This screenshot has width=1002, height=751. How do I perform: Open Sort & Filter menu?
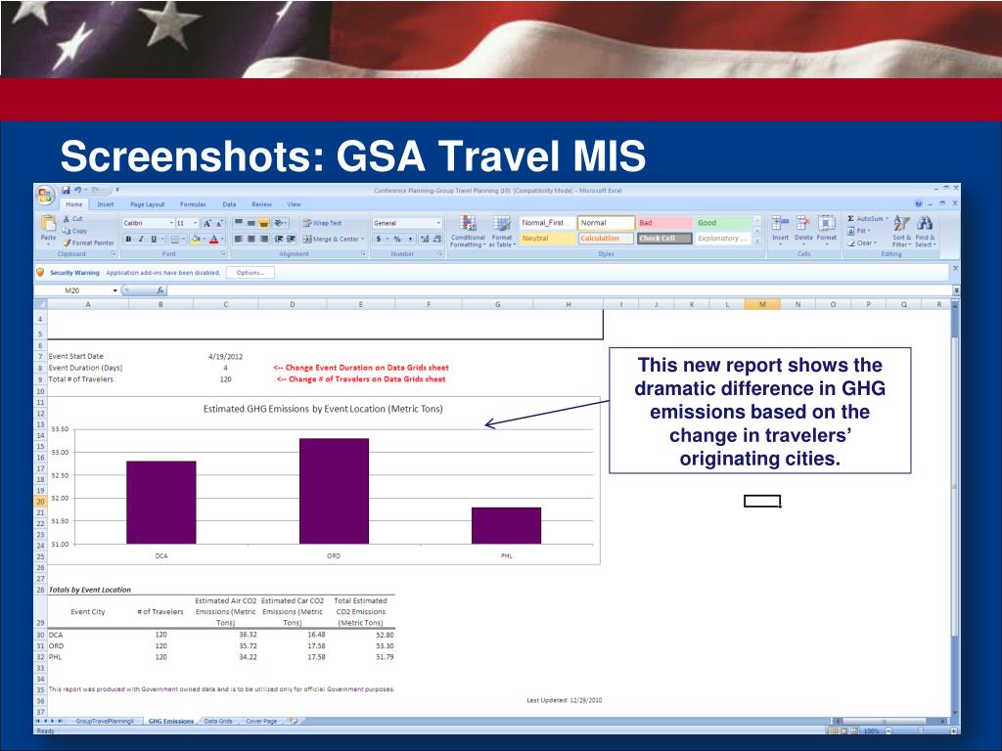901,231
